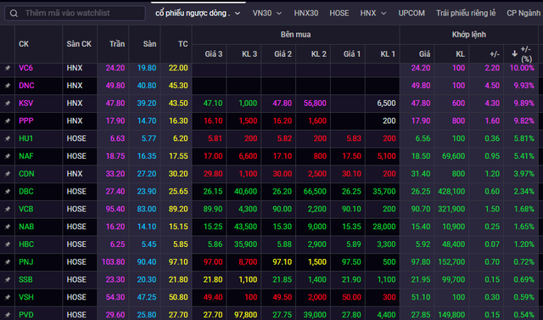Click SSB floor price 20.30
This screenshot has width=543, height=320.
(147, 280)
